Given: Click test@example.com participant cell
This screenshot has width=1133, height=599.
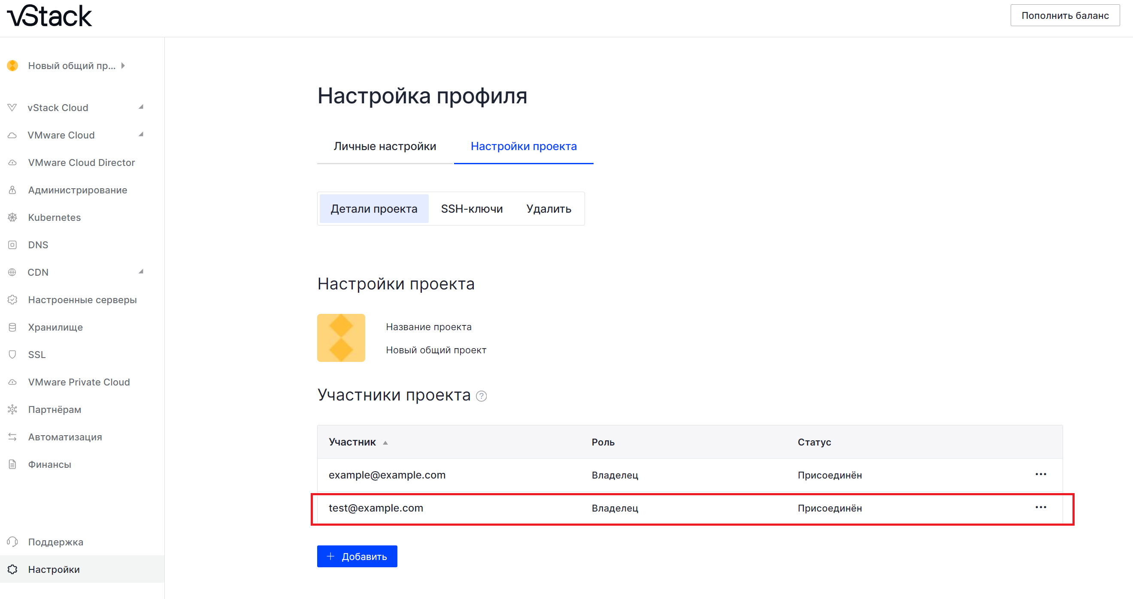Looking at the screenshot, I should point(376,508).
